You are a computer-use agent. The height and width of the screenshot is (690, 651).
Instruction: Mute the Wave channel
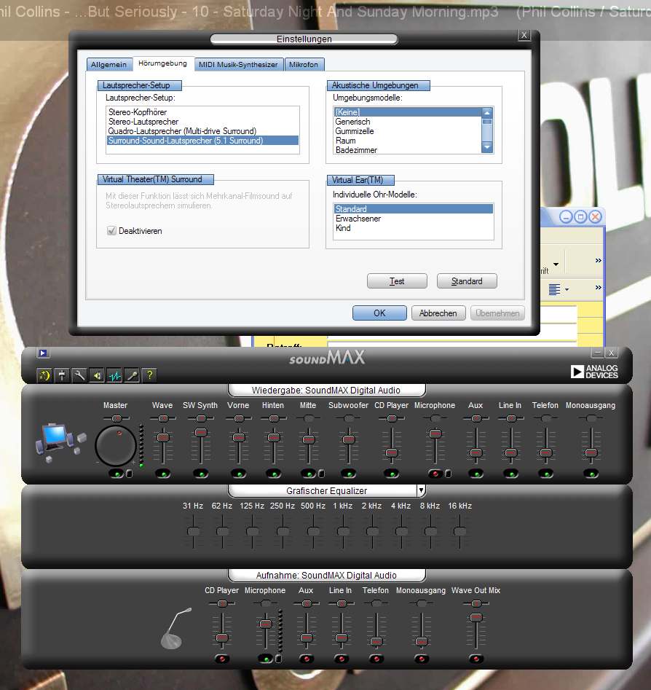click(163, 474)
